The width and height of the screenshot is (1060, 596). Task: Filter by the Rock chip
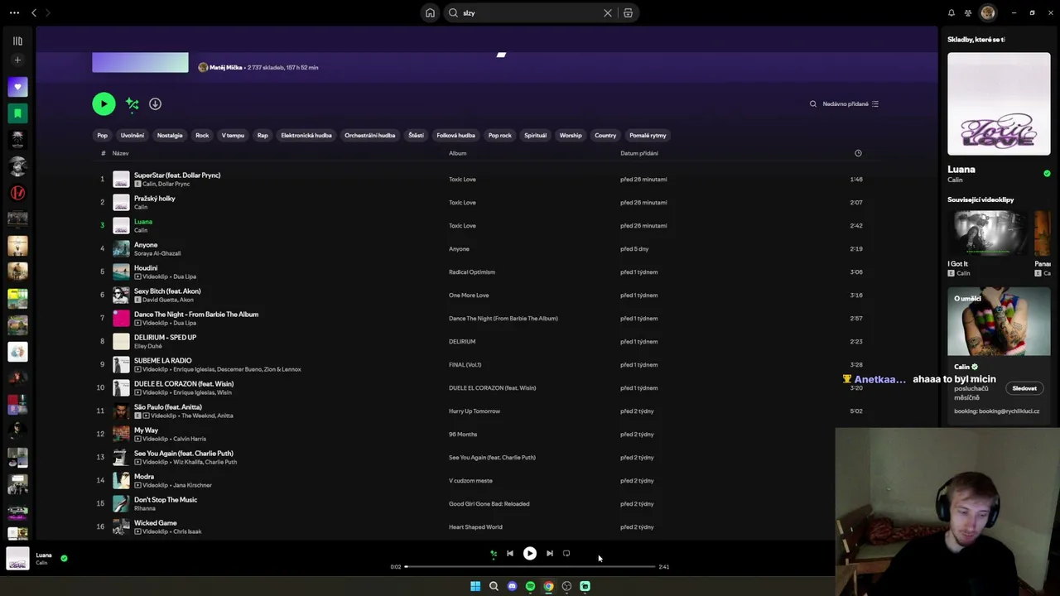click(x=202, y=136)
